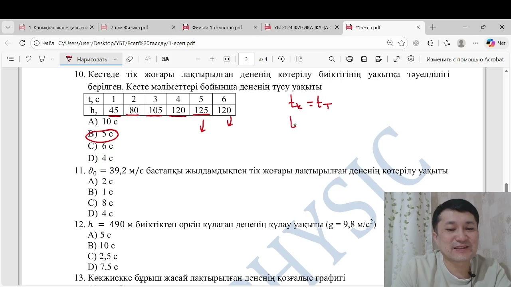Enter full screen mode icon

(x=396, y=59)
